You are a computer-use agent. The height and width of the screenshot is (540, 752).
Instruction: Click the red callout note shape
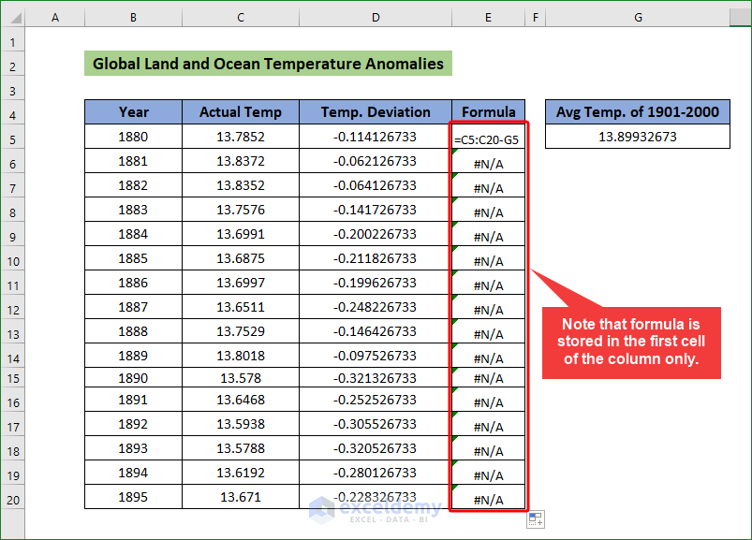point(631,342)
